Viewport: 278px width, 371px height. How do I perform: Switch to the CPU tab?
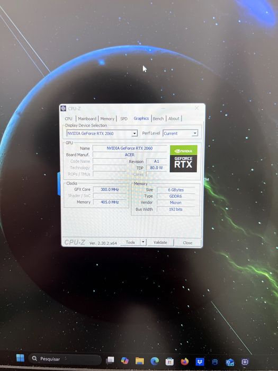[x=68, y=119]
